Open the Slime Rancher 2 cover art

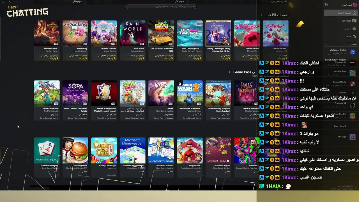point(275,33)
